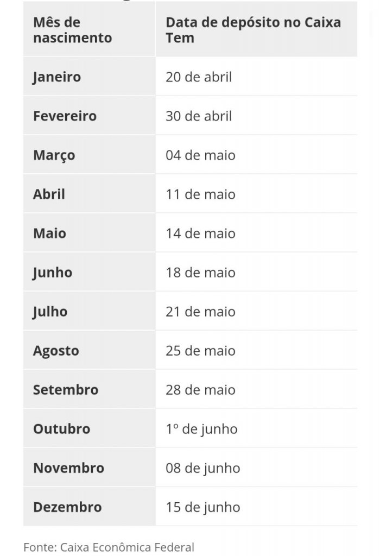Click the 'Mês de nascimento' column header
Image resolution: width=380 pixels, height=556 pixels.
coord(73,30)
